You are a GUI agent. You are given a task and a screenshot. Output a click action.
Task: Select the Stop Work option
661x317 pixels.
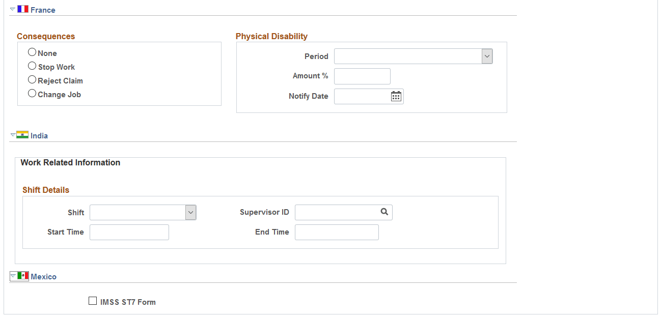(32, 65)
